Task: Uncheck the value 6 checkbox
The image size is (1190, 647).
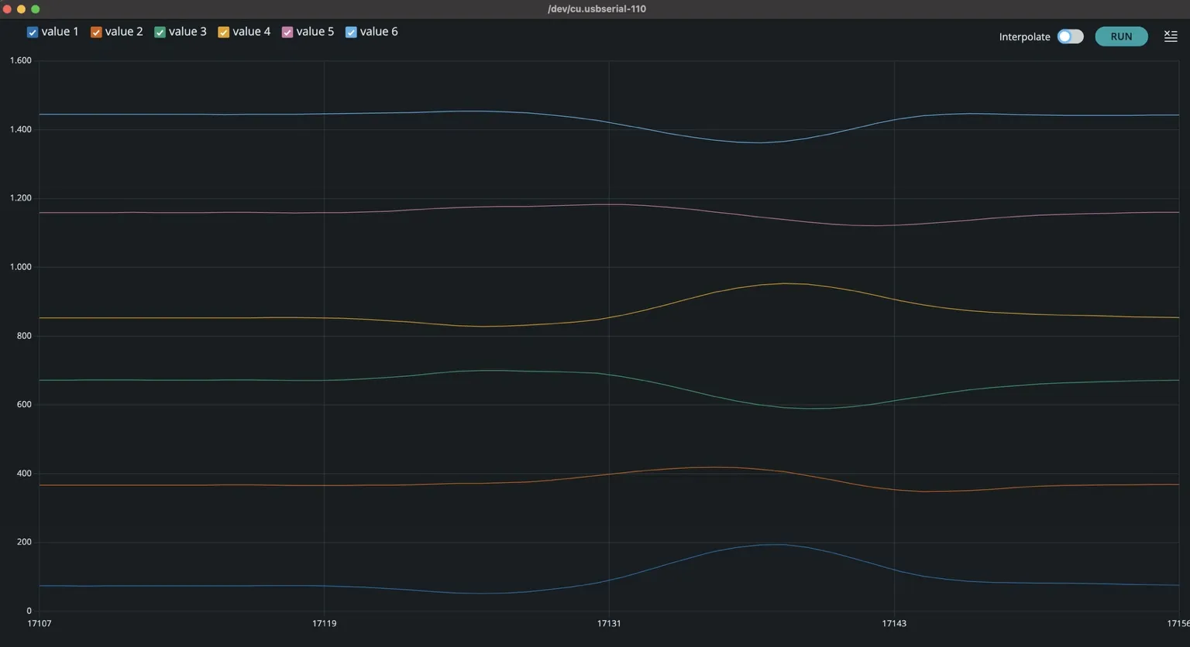Action: pyautogui.click(x=351, y=33)
